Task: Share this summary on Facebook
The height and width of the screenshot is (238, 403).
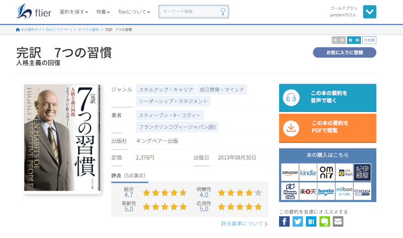Action: coord(285,221)
